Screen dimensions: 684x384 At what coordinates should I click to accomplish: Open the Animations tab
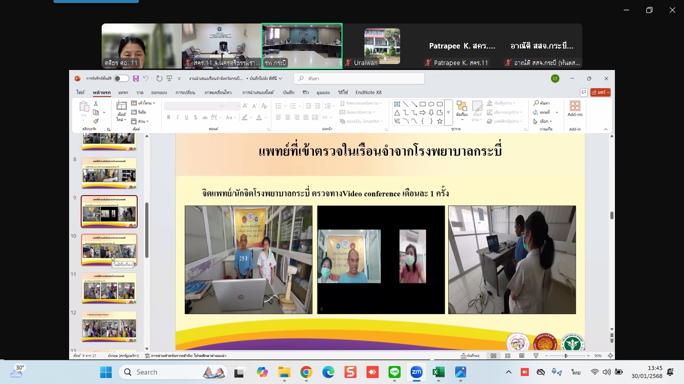click(x=218, y=92)
